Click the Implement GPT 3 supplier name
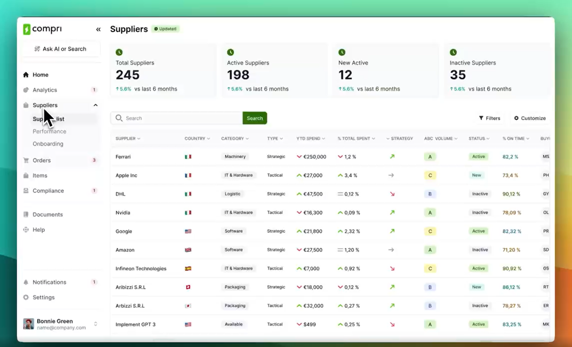The width and height of the screenshot is (572, 347). tap(135, 324)
